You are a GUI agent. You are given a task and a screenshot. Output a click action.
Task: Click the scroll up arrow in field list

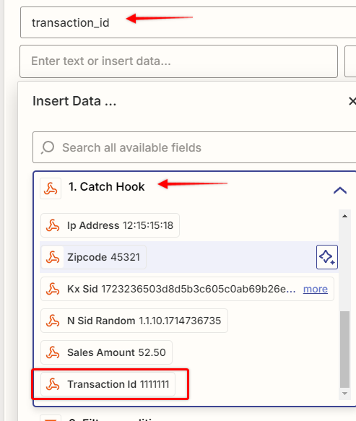click(344, 216)
